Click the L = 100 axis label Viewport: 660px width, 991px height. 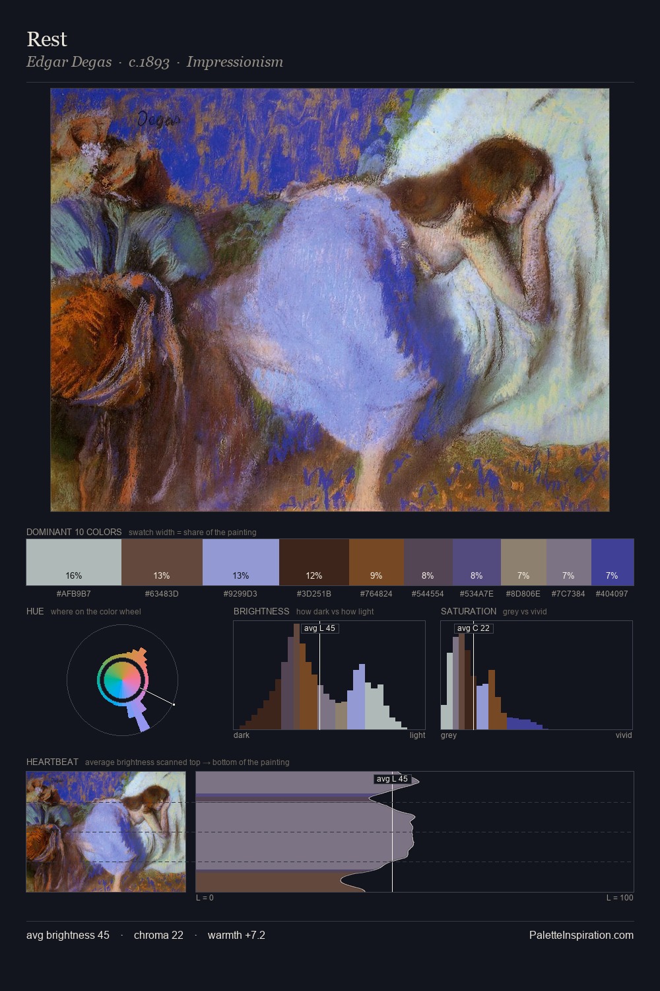pyautogui.click(x=620, y=898)
